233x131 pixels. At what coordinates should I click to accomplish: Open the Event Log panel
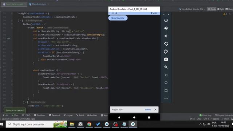[x=205, y=115]
